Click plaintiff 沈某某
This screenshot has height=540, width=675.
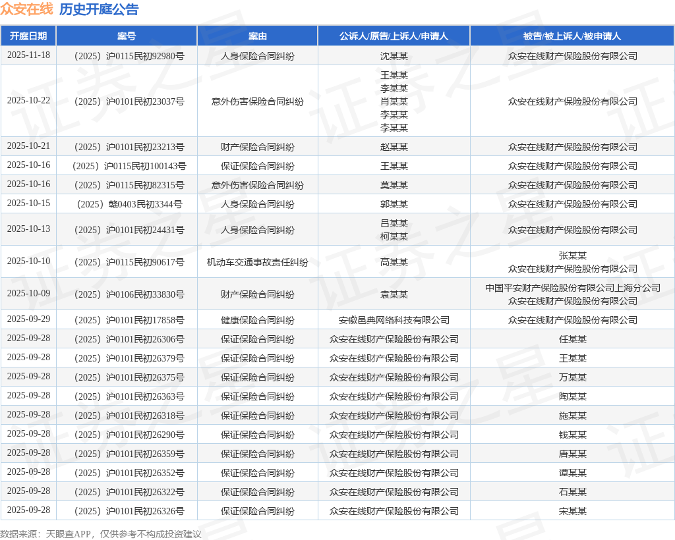394,56
